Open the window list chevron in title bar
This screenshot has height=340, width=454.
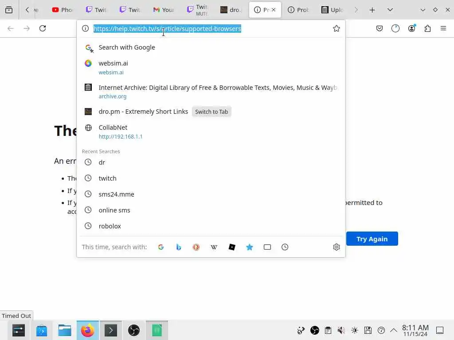(x=423, y=10)
